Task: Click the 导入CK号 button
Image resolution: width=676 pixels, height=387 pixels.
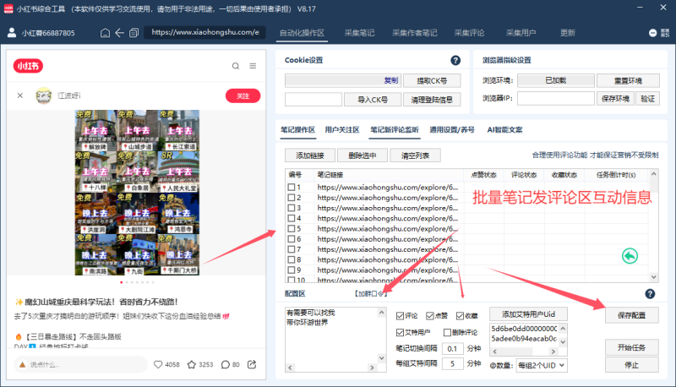Action: coord(373,100)
